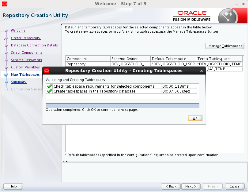Click the Oracle icon in the dialog title bar
The height and width of the screenshot is (193, 249).
(x=47, y=71)
